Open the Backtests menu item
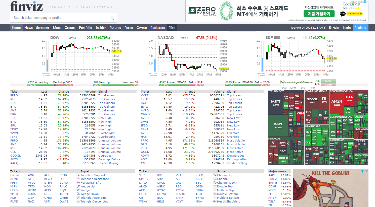The image size is (375, 207). pos(157,28)
